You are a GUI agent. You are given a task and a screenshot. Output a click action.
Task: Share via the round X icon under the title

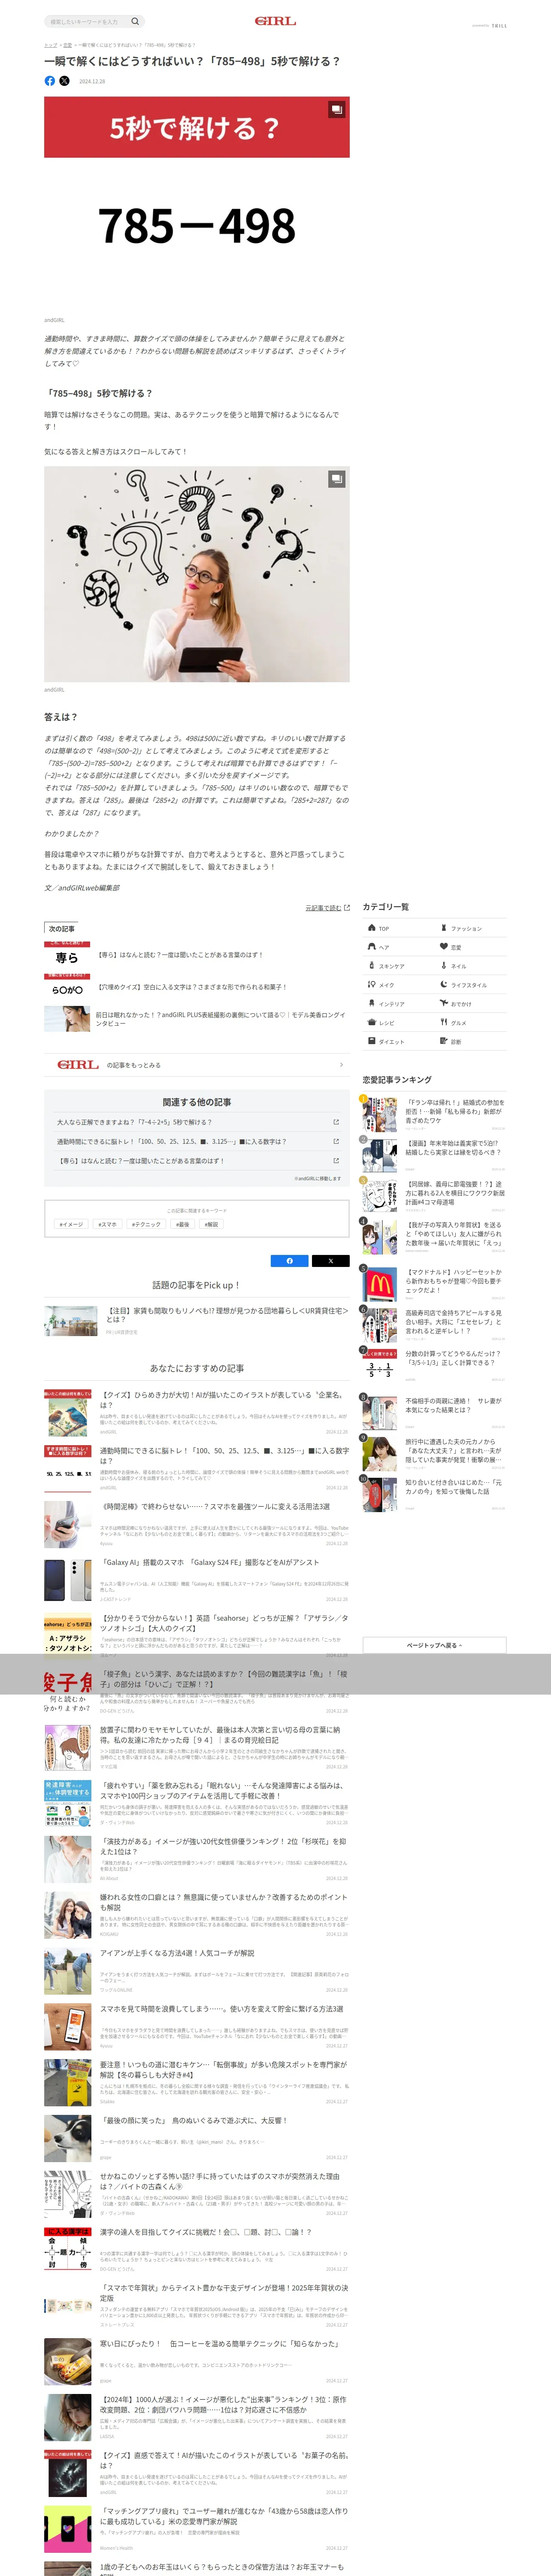pos(64,81)
